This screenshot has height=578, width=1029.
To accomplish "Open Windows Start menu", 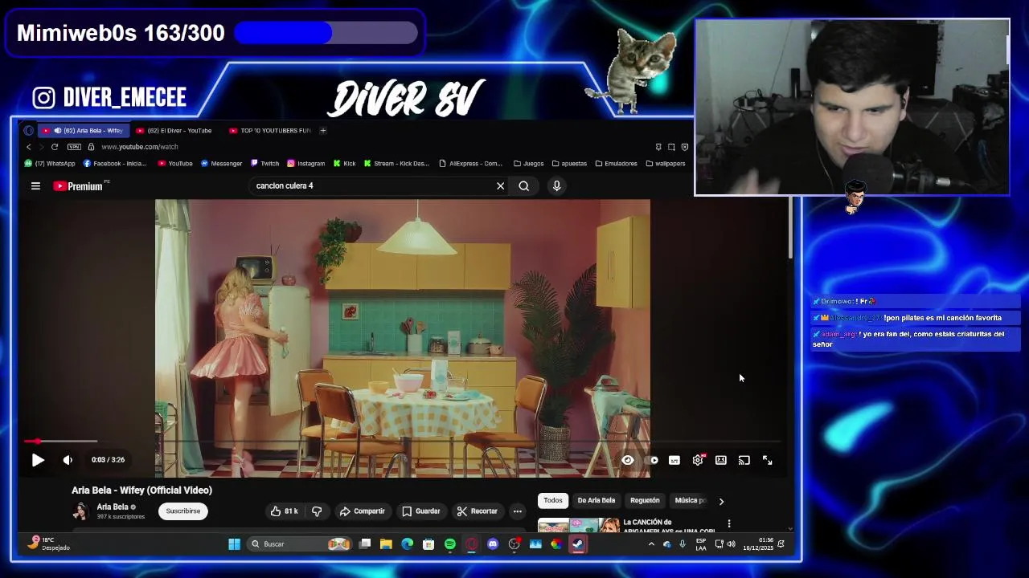I will (234, 543).
